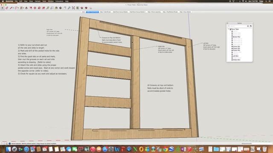Screen dimensions: 273x153
Task: Open the Edit menu
Action: pos(21,1)
